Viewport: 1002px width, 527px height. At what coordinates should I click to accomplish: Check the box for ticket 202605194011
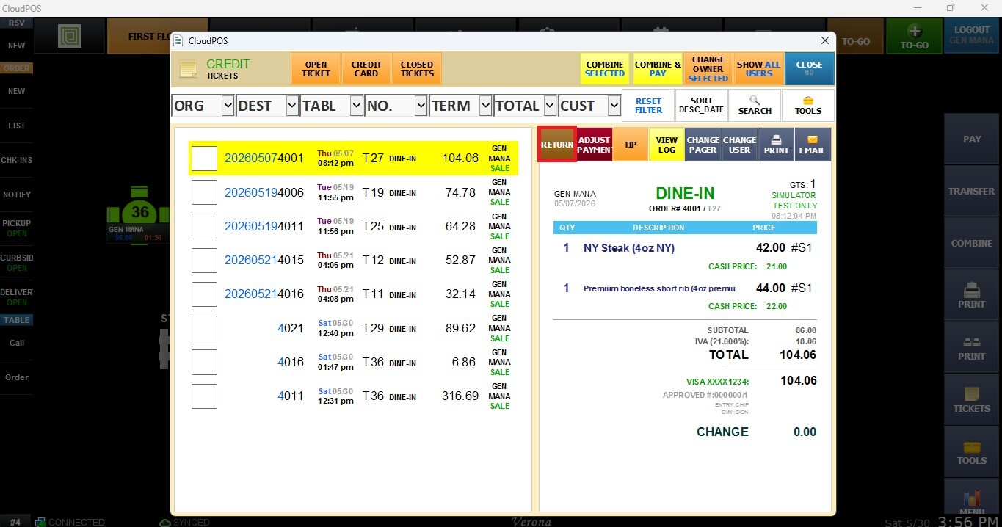coord(204,226)
